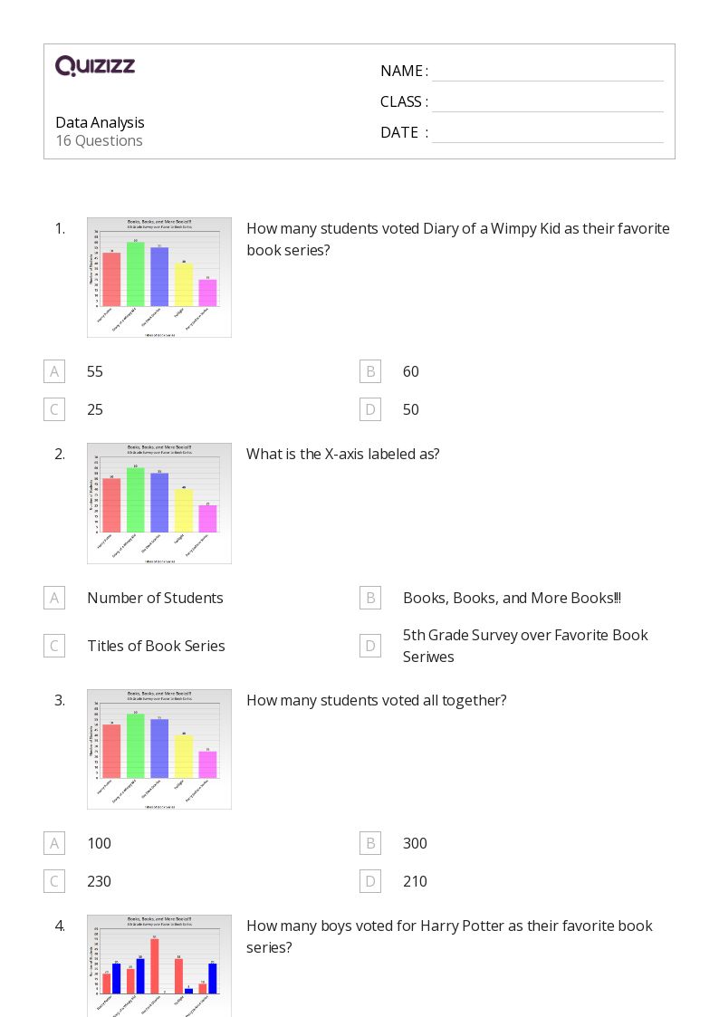
Task: Click the DATE input line
Action: (x=548, y=134)
